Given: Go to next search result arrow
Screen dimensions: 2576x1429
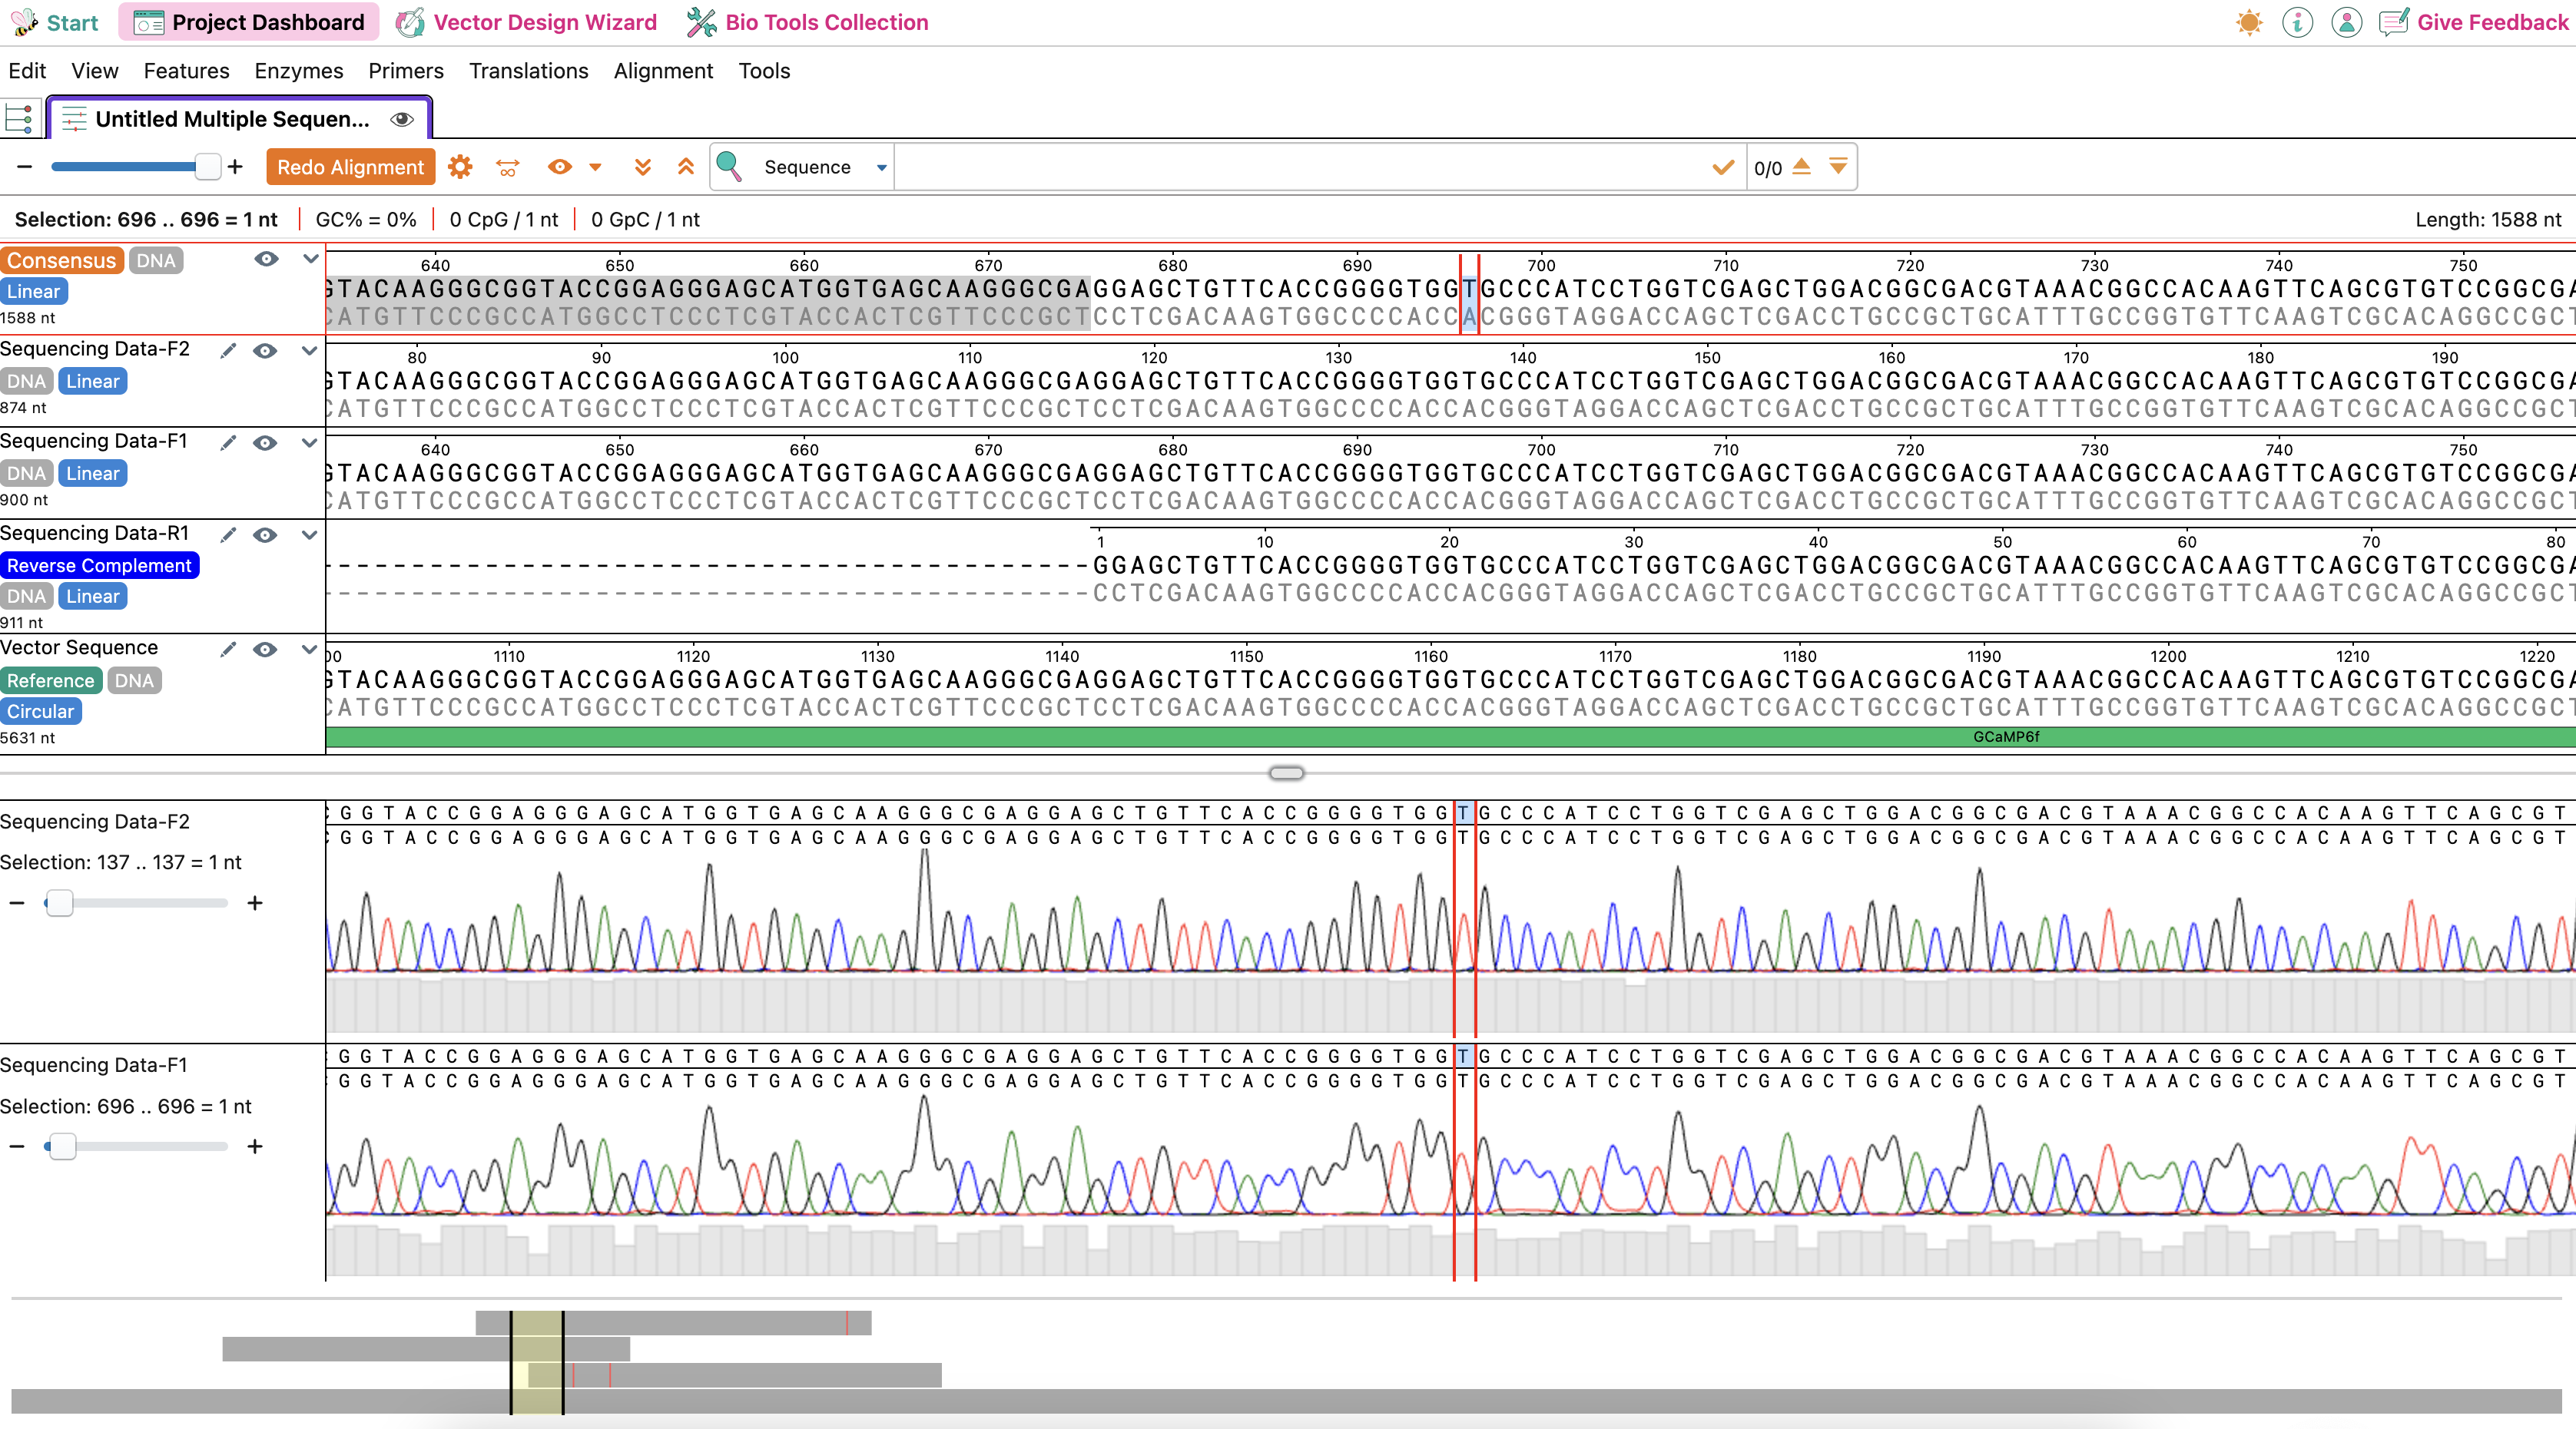Looking at the screenshot, I should click(x=1838, y=167).
